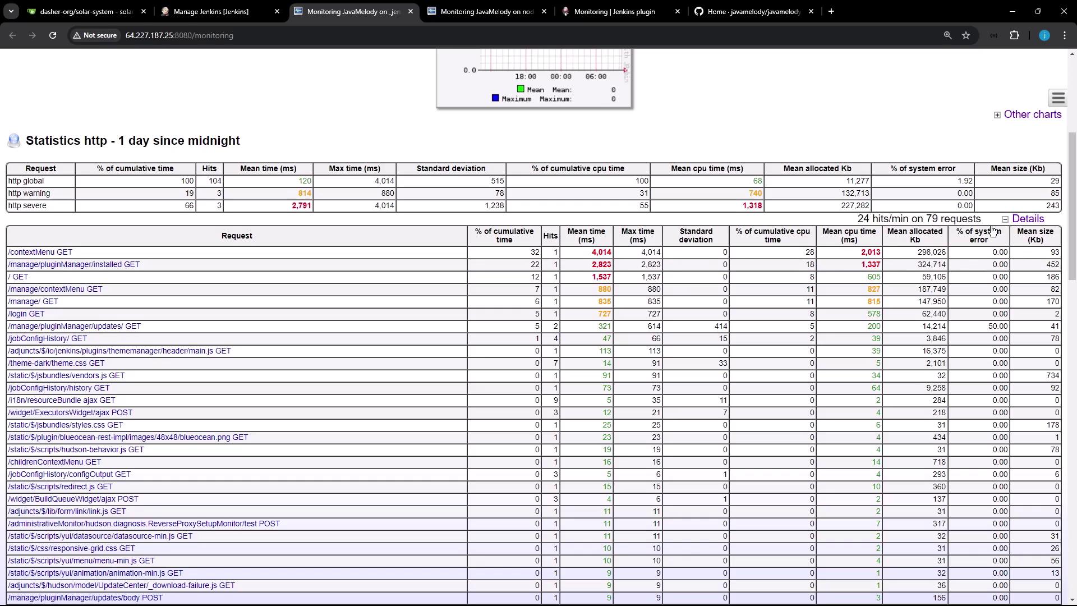The height and width of the screenshot is (606, 1077).
Task: Open Chrome three-dot menu
Action: pyautogui.click(x=1065, y=35)
